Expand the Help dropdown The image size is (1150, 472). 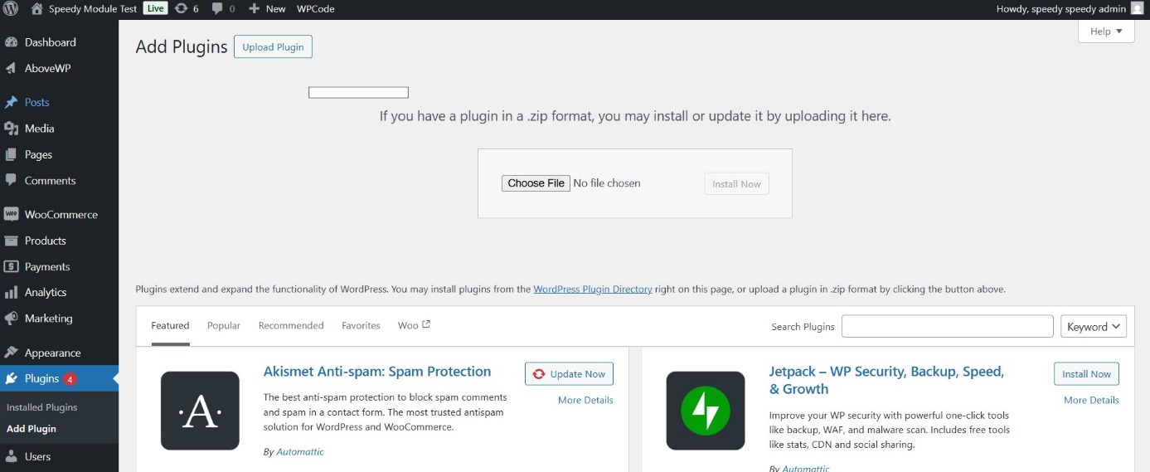pyautogui.click(x=1106, y=32)
